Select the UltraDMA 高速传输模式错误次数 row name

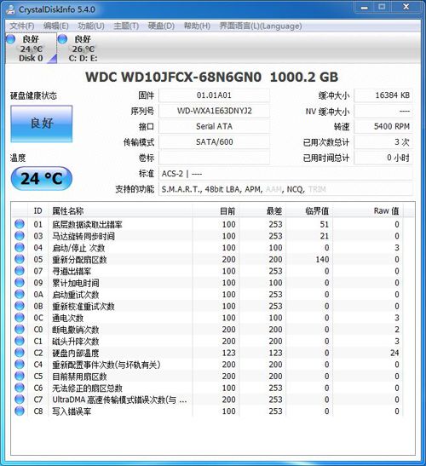[x=119, y=400]
